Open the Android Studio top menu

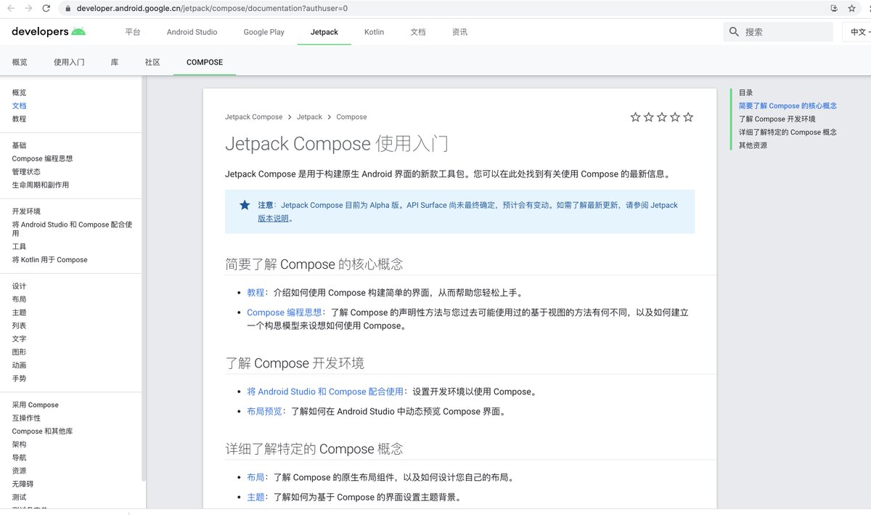192,32
